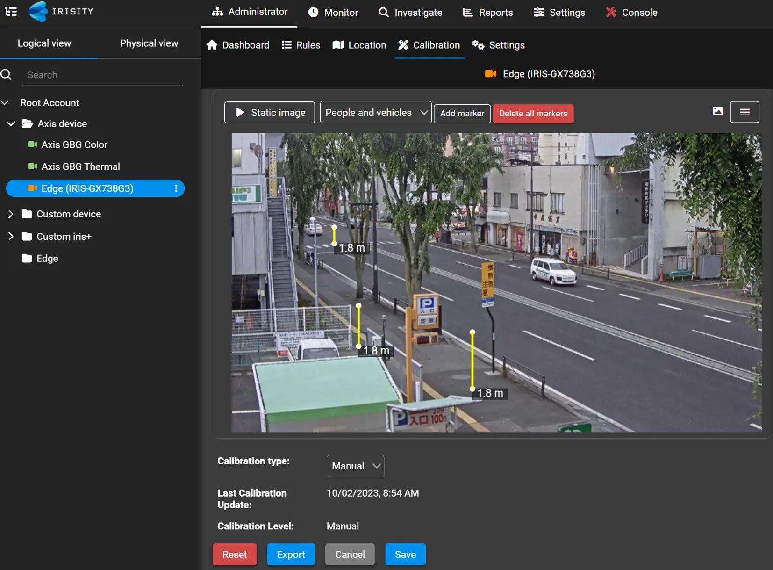Open the top Settings tab with sliders icon

(x=559, y=13)
